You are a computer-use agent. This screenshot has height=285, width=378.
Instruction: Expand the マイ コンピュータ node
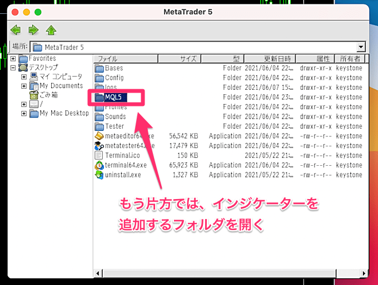point(23,77)
